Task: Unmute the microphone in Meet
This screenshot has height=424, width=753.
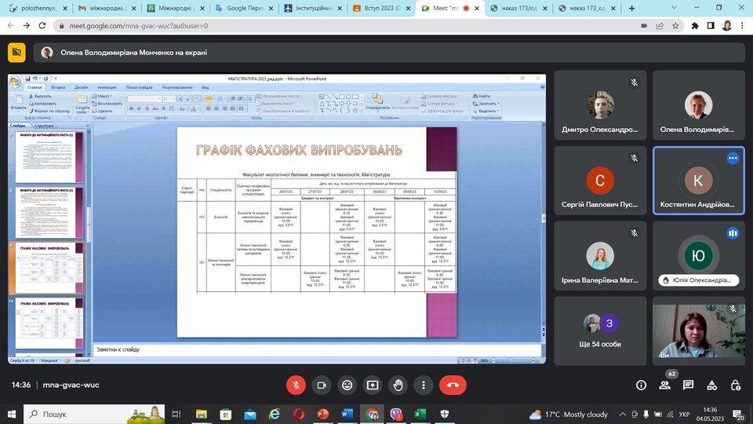Action: point(296,385)
